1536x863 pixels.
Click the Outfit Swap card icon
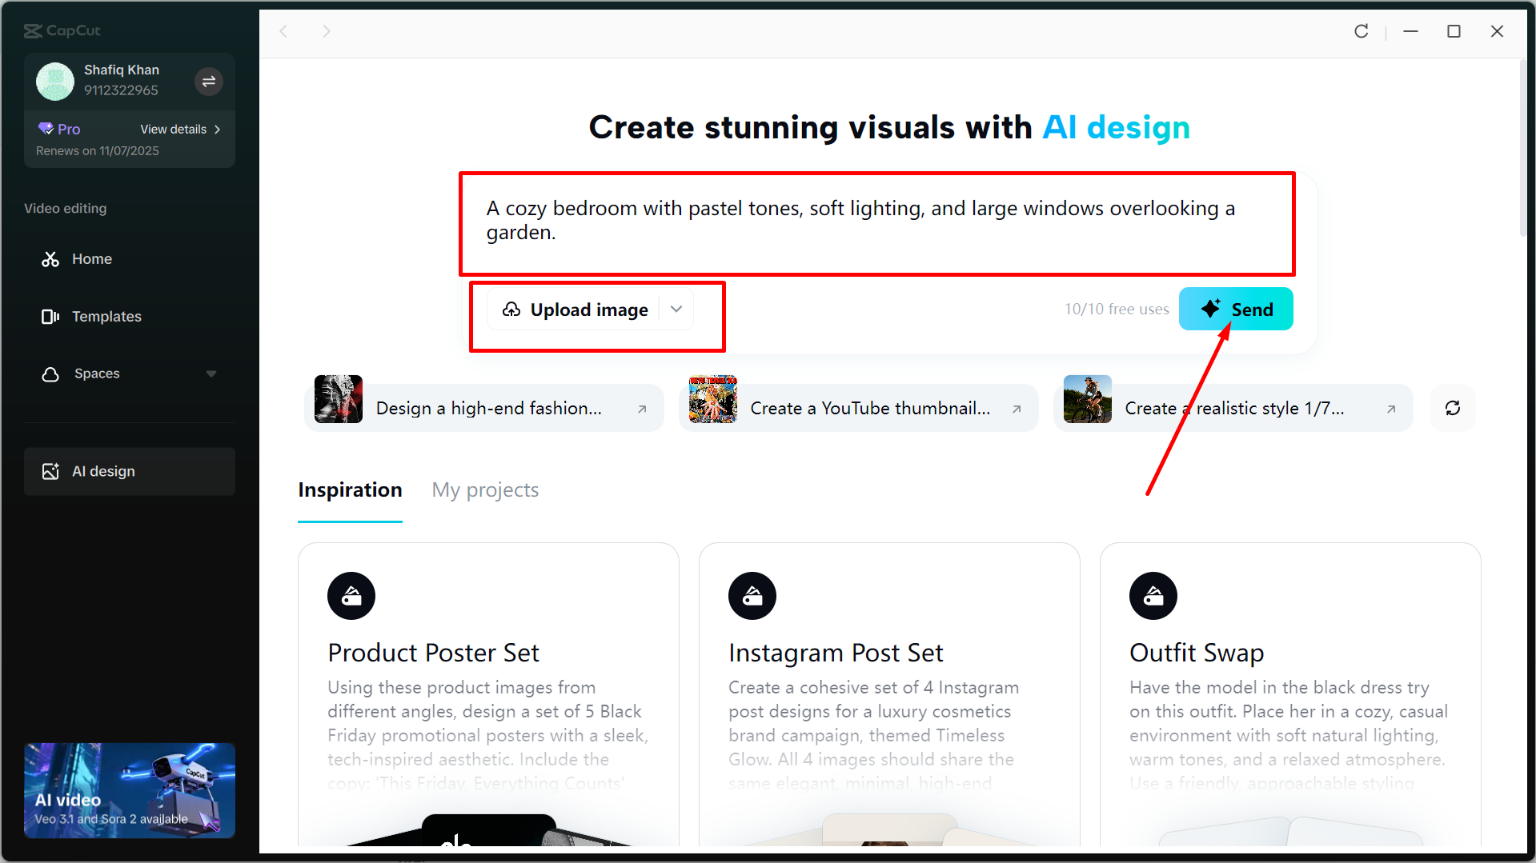[x=1153, y=596]
